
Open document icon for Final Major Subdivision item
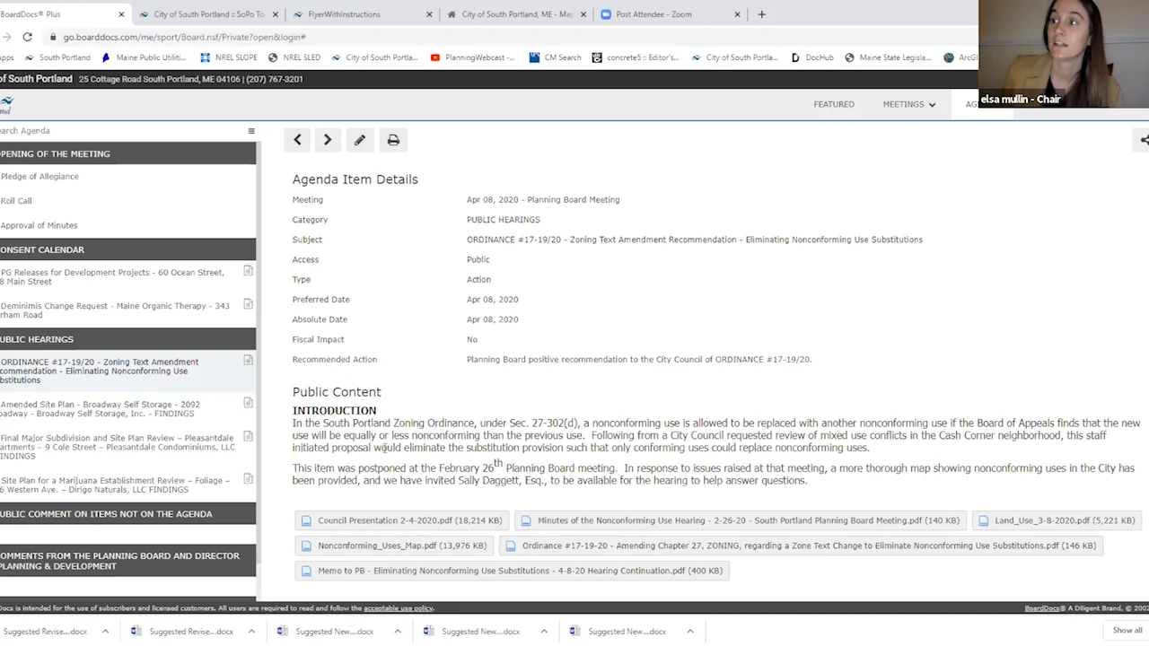[249, 438]
